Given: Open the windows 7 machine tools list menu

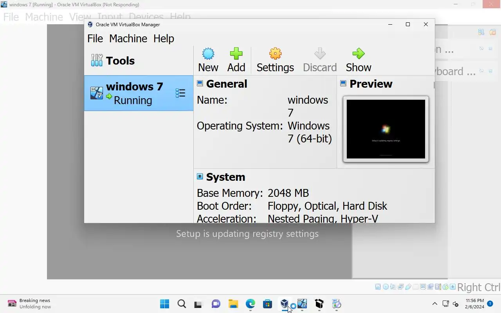Looking at the screenshot, I should (180, 93).
